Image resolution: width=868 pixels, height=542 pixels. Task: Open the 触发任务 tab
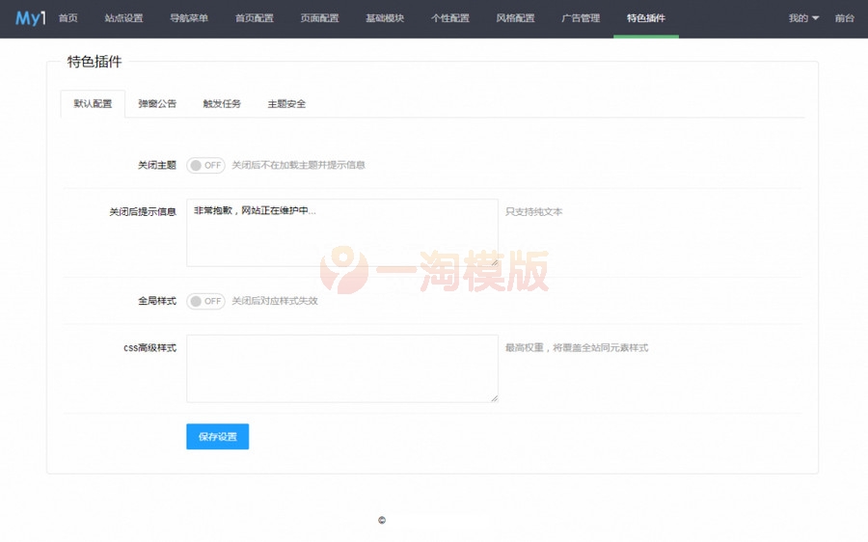pyautogui.click(x=222, y=103)
